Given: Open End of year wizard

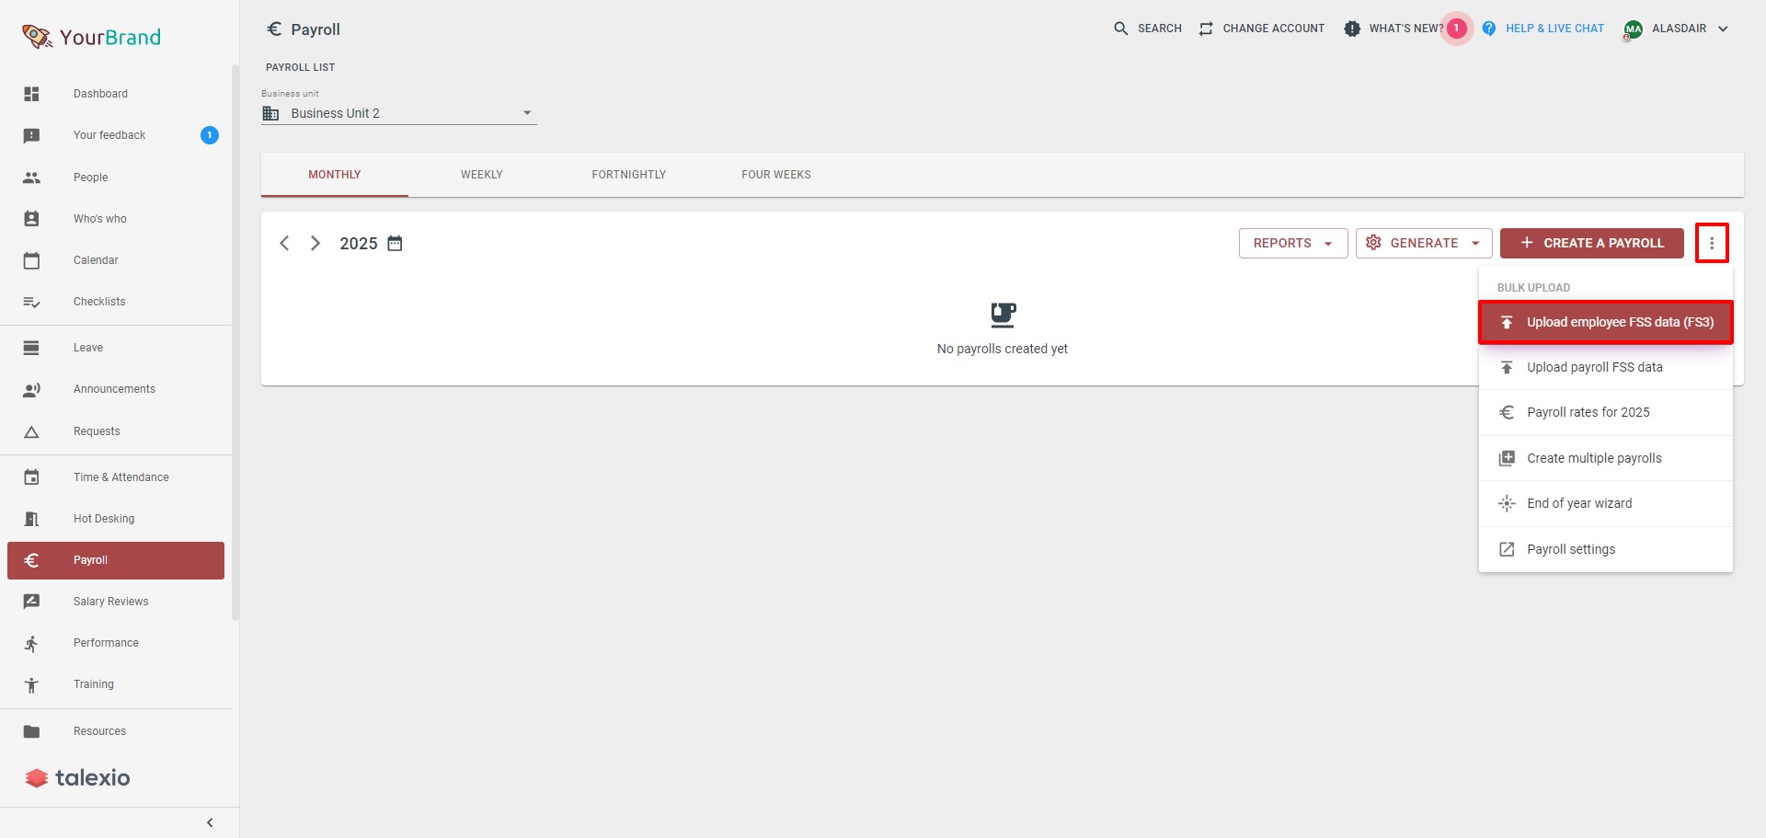Looking at the screenshot, I should tap(1606, 503).
